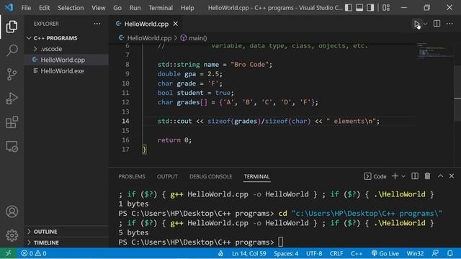Open Customize Layout icon
This screenshot has height=259, width=461.
pyautogui.click(x=386, y=8)
